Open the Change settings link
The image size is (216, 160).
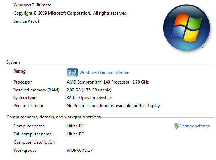pyautogui.click(x=194, y=126)
